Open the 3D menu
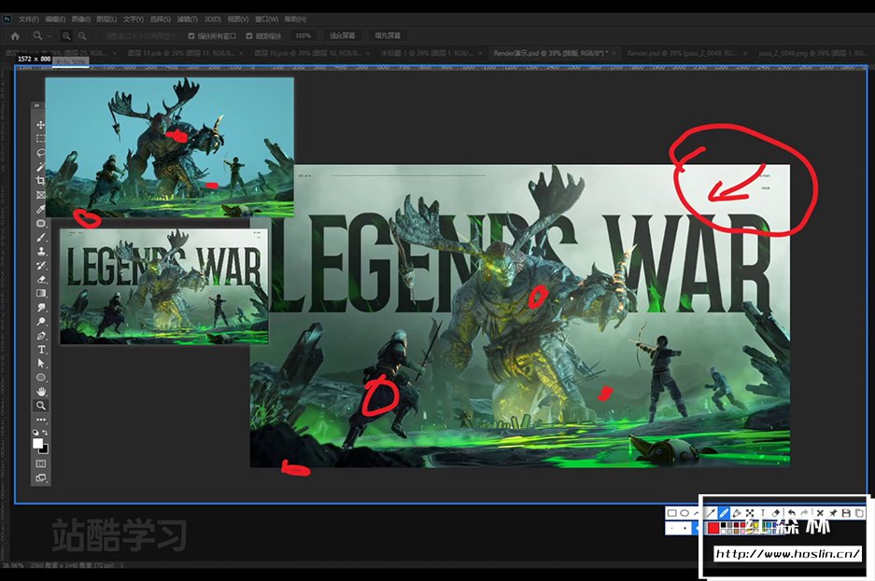875x581 pixels. (x=212, y=19)
